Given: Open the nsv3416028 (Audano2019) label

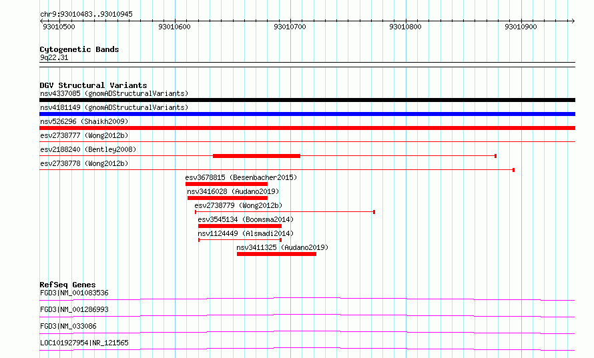Looking at the screenshot, I should (233, 191).
